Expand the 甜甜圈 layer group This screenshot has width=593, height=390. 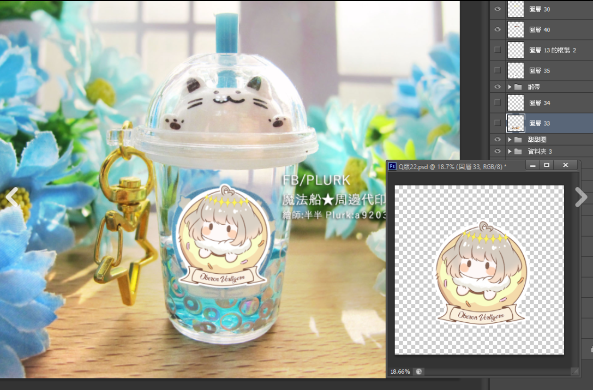[x=510, y=140]
